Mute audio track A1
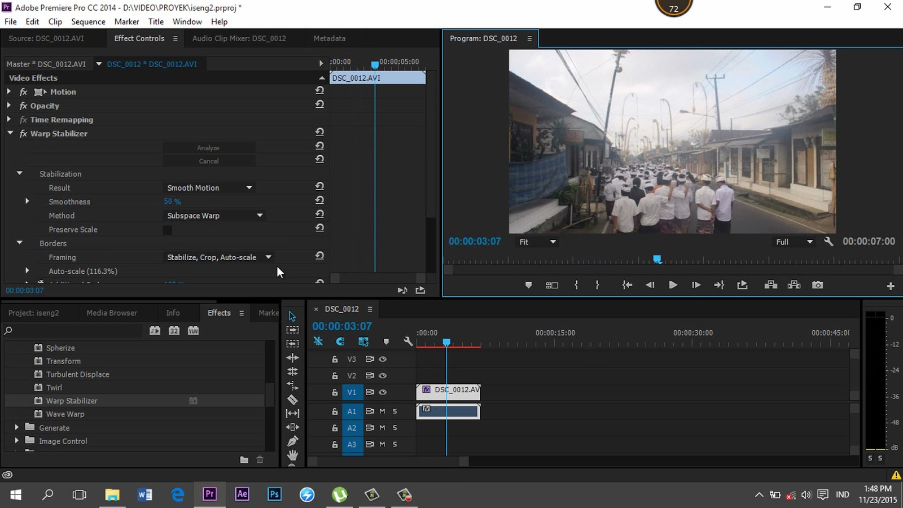Screen dimensions: 903x508 382,411
